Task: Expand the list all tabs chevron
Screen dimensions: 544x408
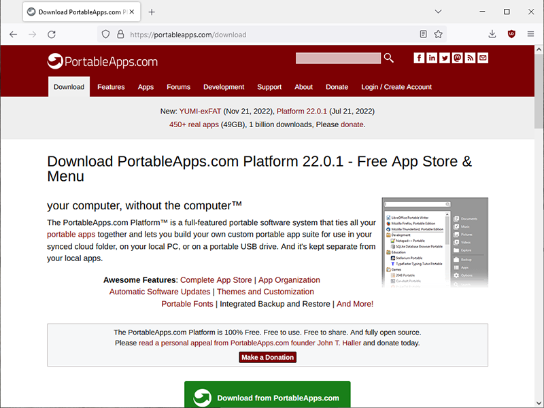Action: [x=439, y=12]
